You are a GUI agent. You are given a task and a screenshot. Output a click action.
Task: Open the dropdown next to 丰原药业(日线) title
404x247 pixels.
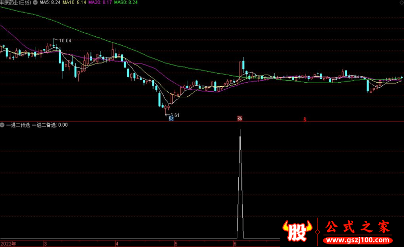pyautogui.click(x=35, y=3)
